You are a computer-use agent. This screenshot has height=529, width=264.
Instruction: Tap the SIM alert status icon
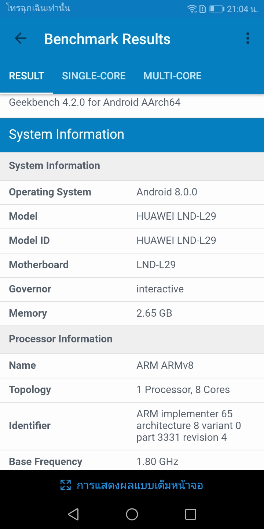pos(202,9)
